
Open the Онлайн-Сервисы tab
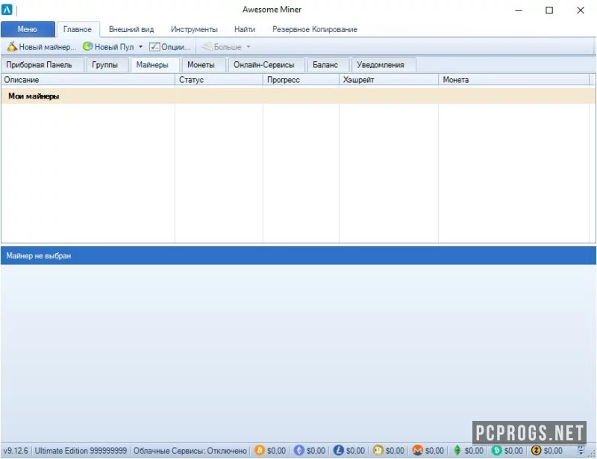coord(266,65)
